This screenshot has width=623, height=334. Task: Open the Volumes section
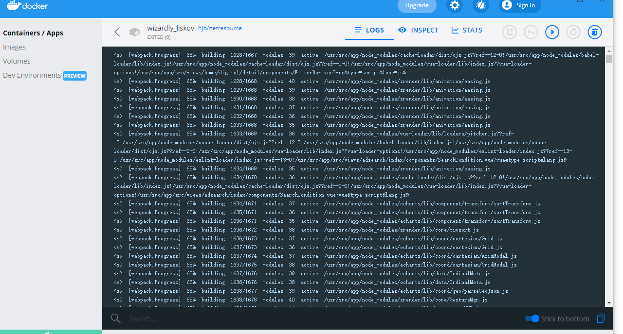[x=17, y=61]
